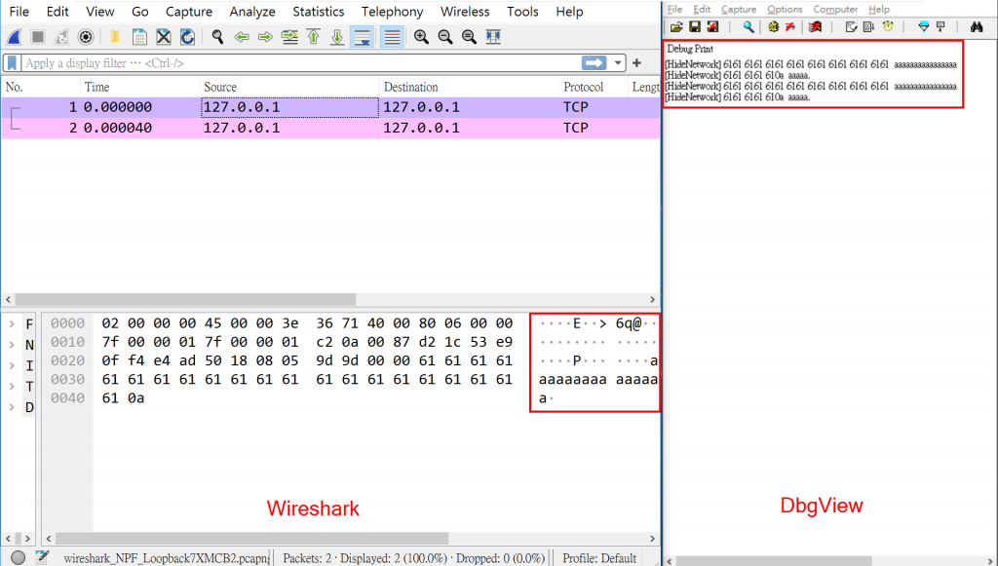Close this capture file in Wireshark
The height and width of the screenshot is (566, 998).
point(163,37)
